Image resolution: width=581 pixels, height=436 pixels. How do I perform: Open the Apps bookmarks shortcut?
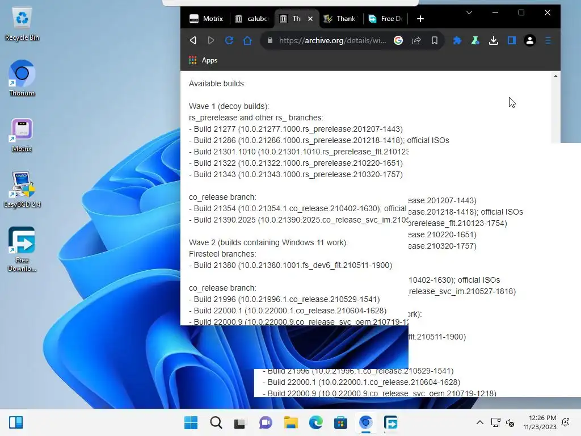click(203, 60)
